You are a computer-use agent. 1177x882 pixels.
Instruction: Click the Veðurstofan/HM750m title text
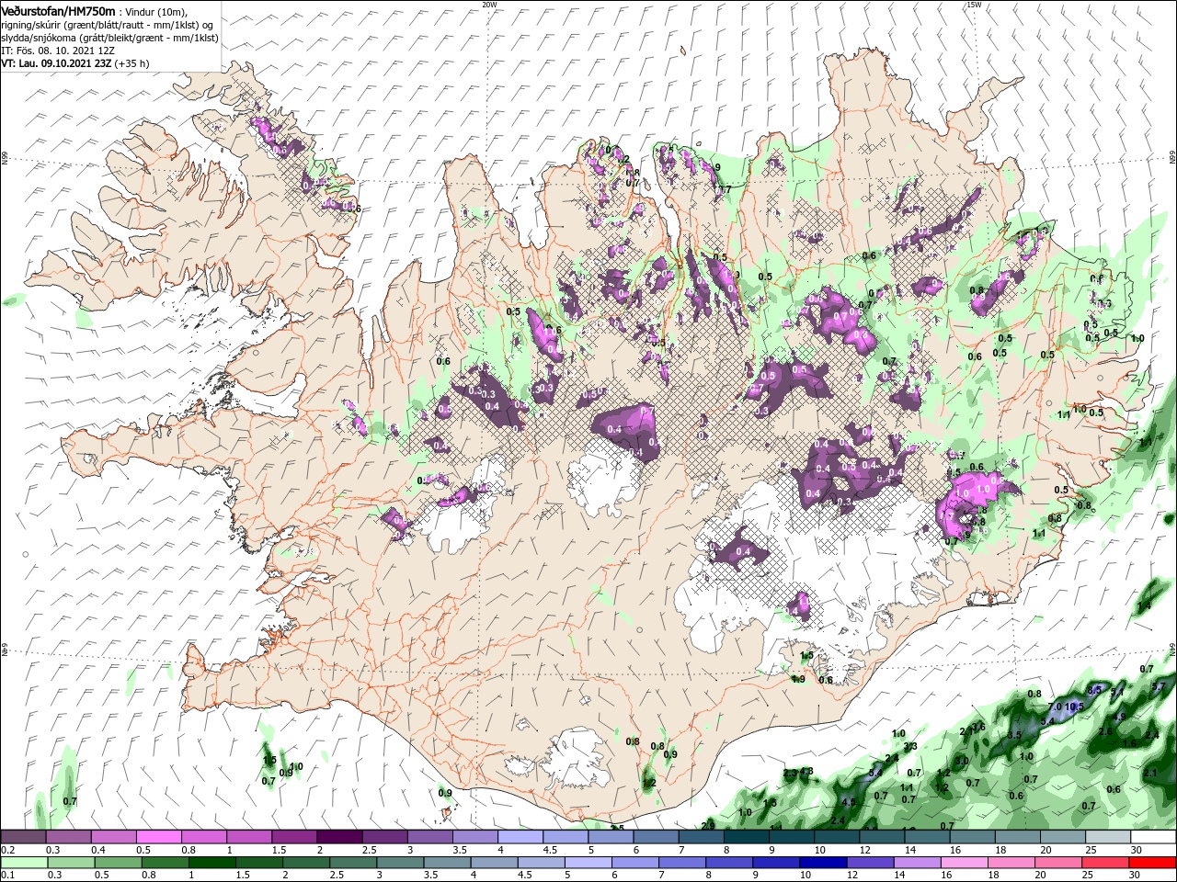pos(58,10)
